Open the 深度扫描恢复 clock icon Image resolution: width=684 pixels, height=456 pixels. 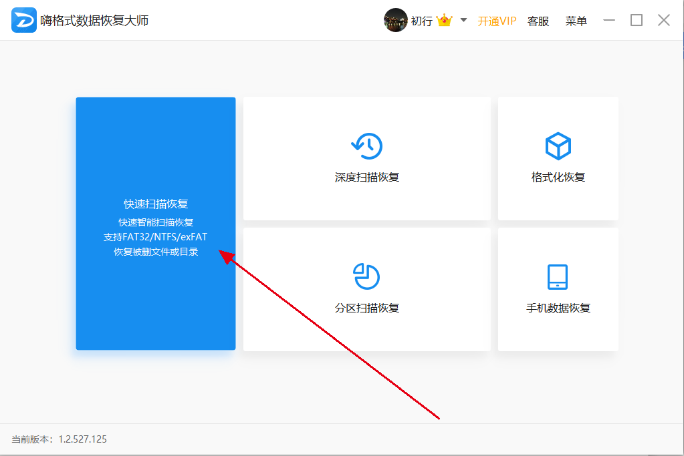(x=367, y=146)
